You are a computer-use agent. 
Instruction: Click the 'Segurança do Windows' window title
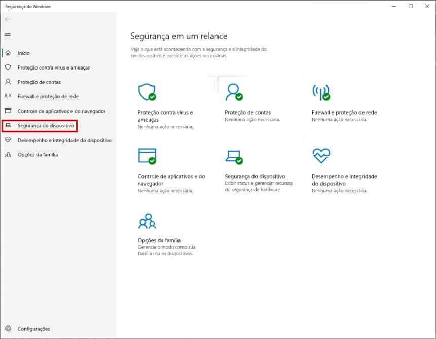tap(28, 7)
